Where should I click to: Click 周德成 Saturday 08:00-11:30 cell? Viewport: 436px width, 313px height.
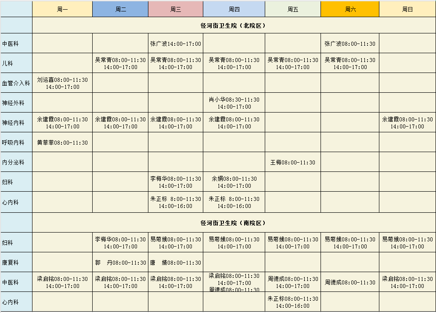tap(350, 282)
